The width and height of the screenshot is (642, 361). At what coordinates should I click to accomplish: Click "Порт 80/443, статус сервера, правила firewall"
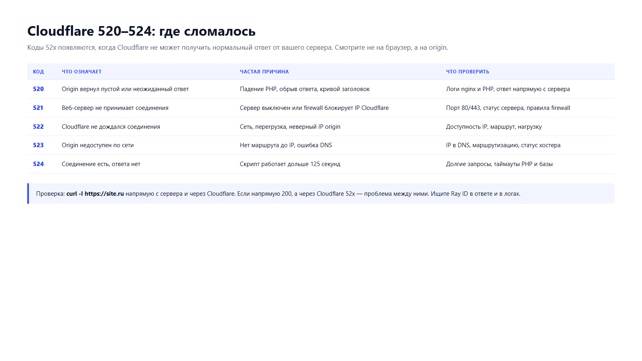pyautogui.click(x=508, y=108)
